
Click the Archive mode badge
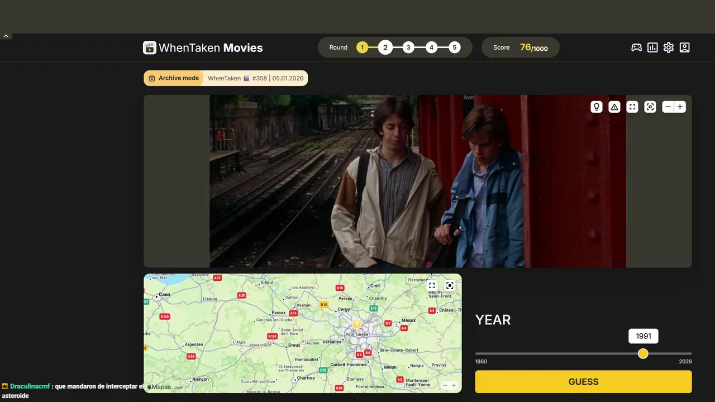pos(174,78)
